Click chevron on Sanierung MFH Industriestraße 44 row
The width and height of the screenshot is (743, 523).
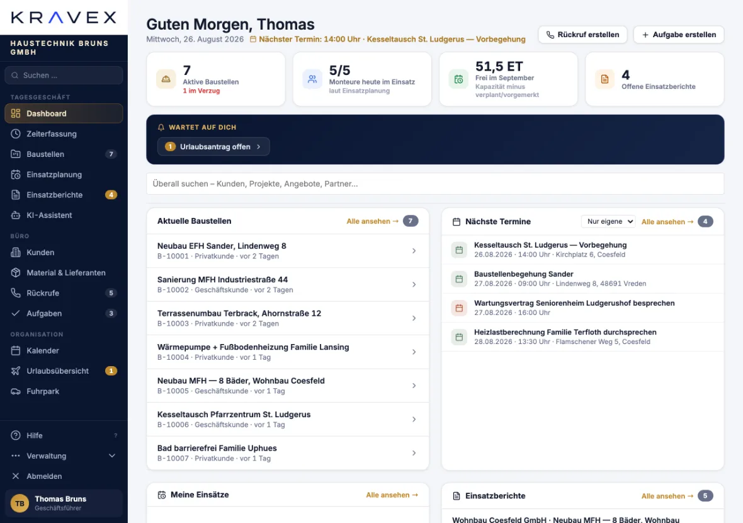click(x=414, y=284)
